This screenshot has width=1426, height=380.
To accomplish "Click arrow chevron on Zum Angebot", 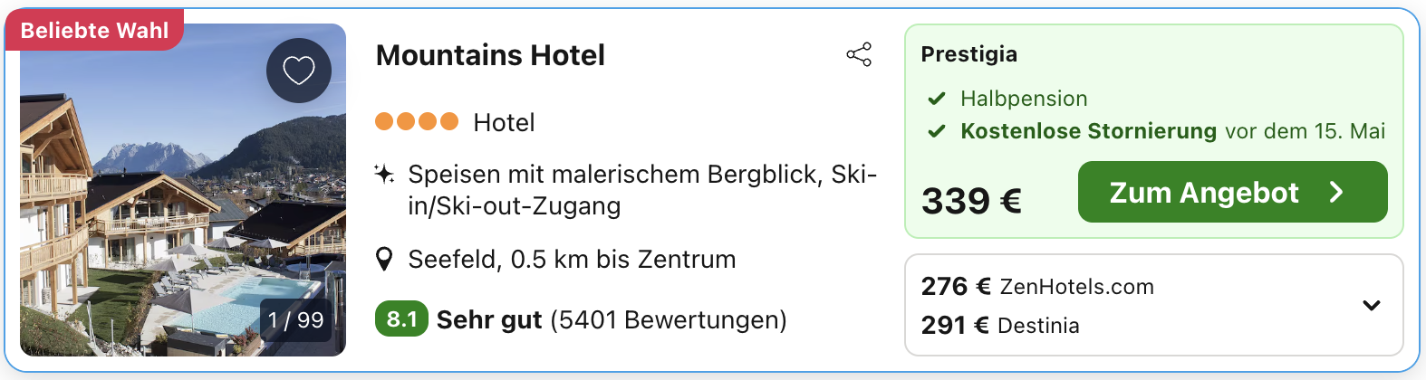I will 1336,192.
